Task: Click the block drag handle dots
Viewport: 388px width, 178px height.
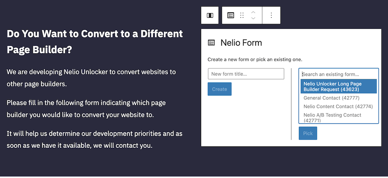Action: click(242, 15)
